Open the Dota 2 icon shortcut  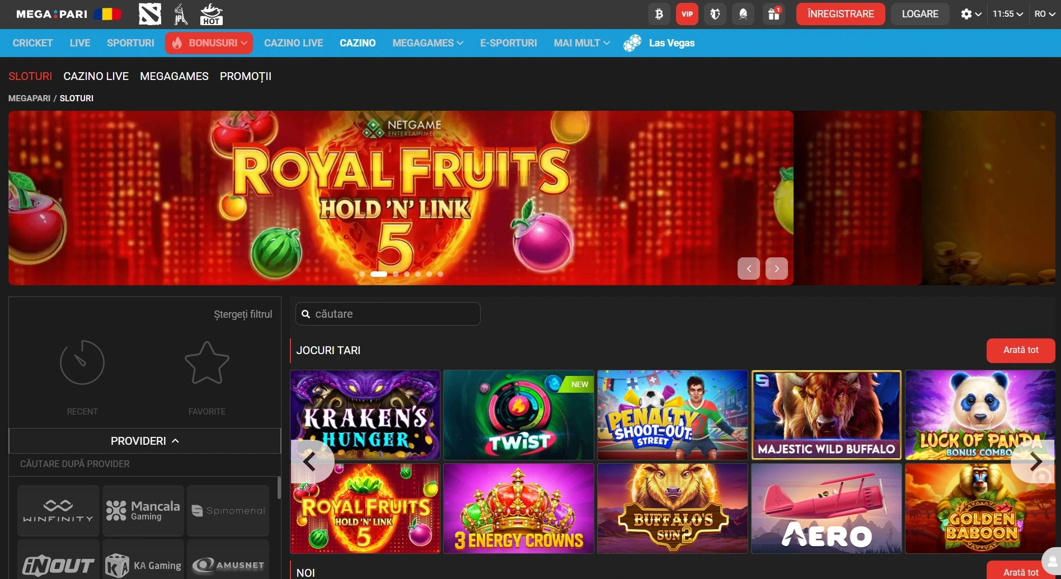pos(149,14)
